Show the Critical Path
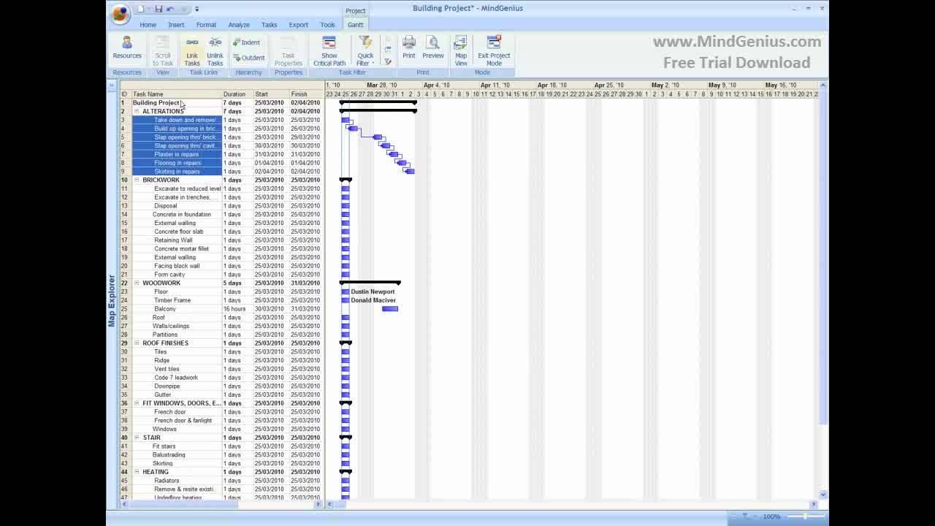 point(329,50)
